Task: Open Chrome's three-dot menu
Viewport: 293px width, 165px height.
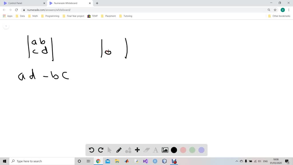Action: (x=289, y=9)
